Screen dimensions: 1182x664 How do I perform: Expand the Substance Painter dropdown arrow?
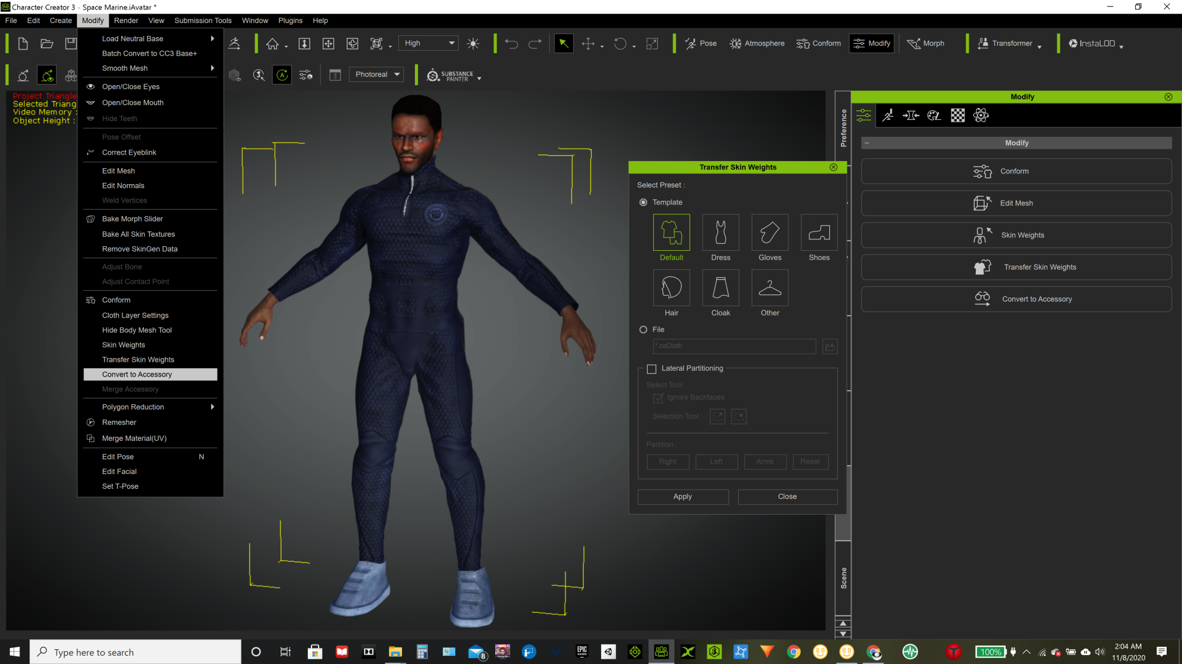click(x=479, y=78)
